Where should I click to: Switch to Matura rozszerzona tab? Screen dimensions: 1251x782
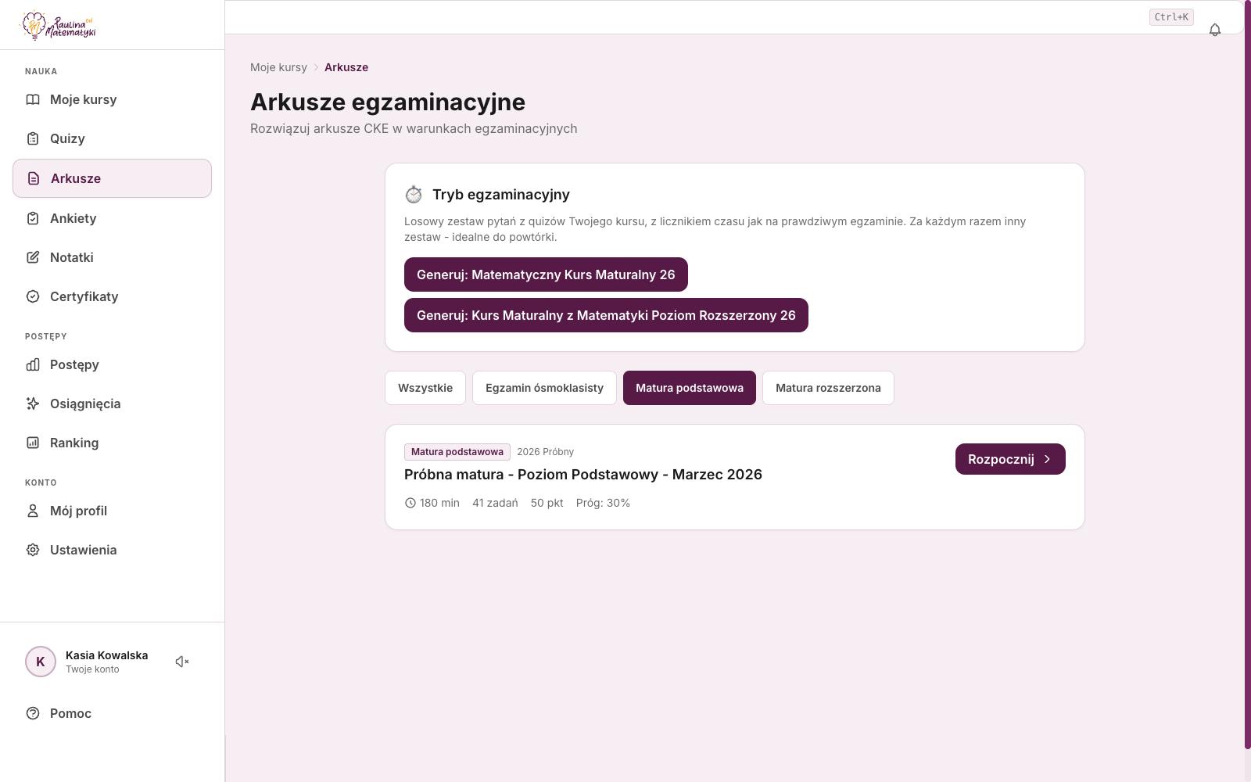point(828,388)
